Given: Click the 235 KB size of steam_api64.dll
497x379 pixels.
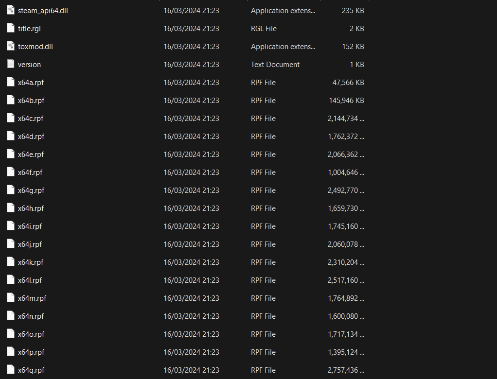Looking at the screenshot, I should (353, 11).
